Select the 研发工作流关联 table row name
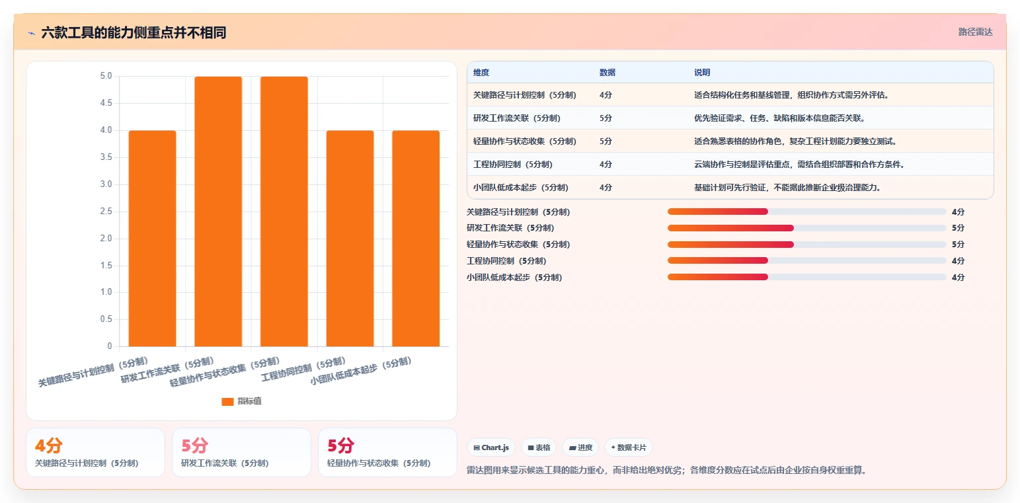Image resolution: width=1020 pixels, height=503 pixels. (517, 118)
